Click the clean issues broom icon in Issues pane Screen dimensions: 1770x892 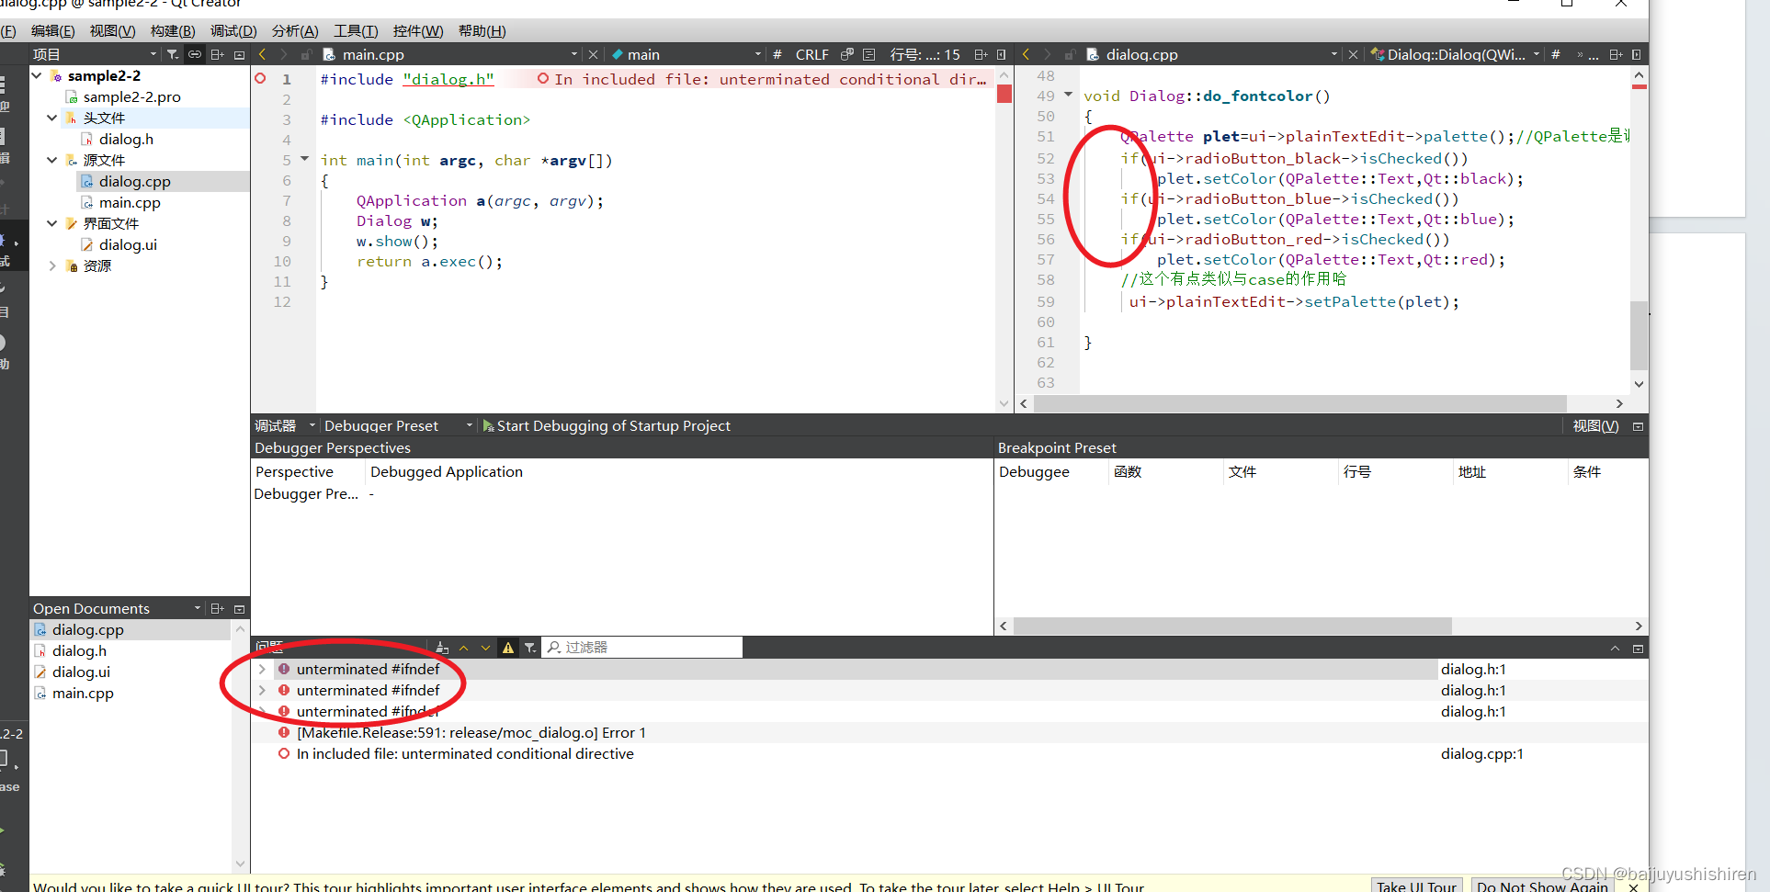[x=442, y=648]
